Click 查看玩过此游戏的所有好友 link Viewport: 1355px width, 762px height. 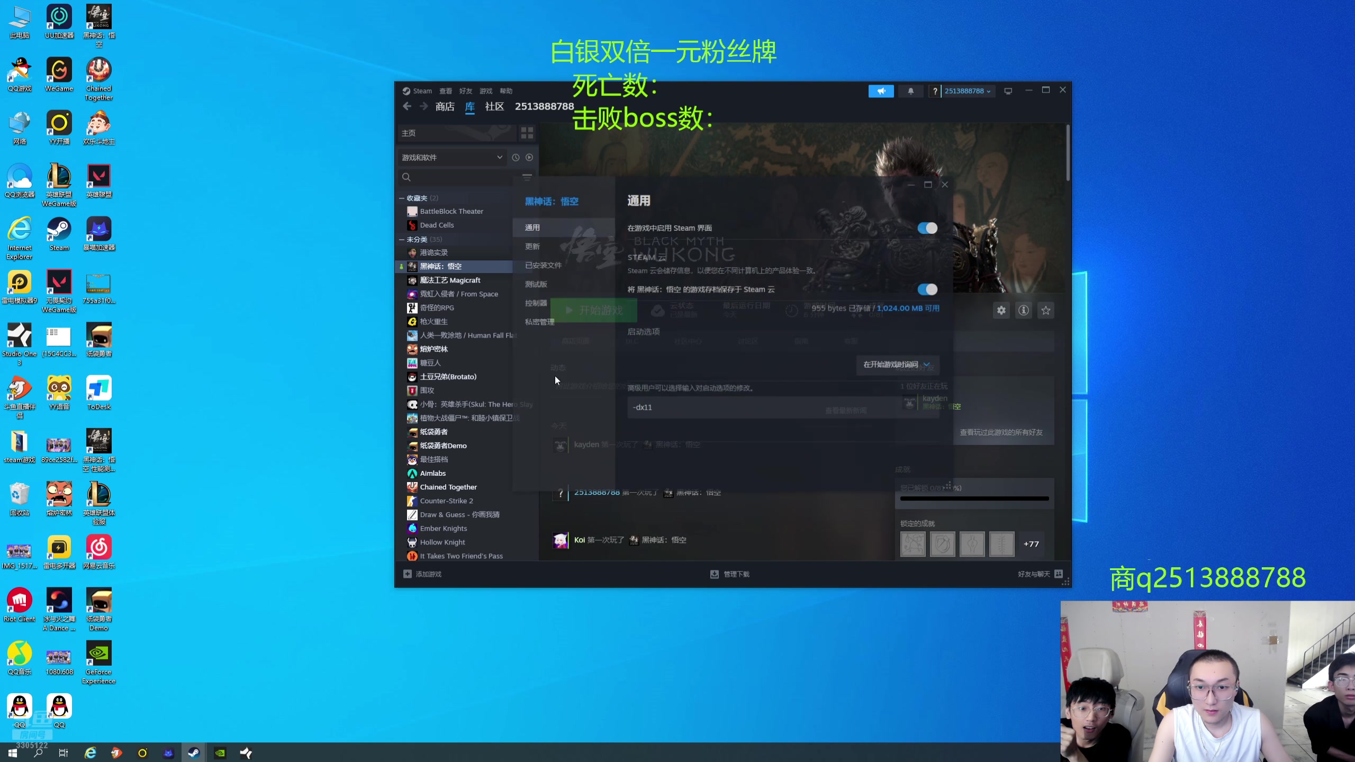tap(1001, 432)
